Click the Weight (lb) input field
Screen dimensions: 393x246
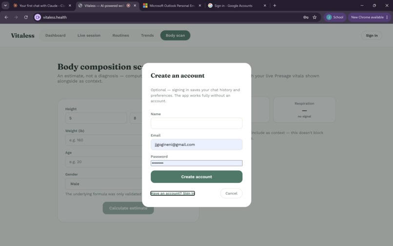[103, 140]
